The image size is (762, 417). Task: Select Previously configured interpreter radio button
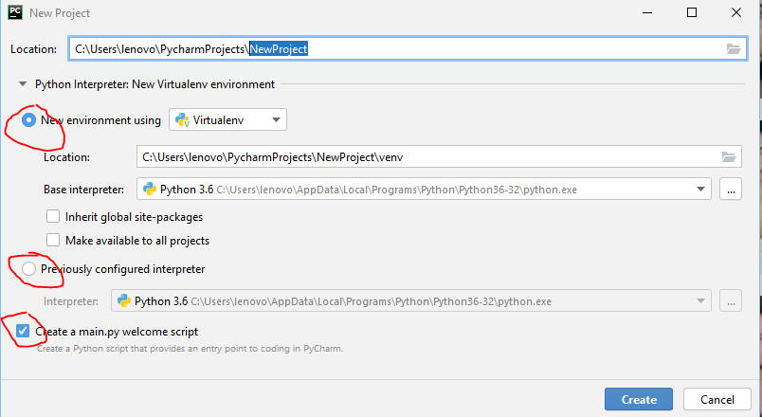point(28,269)
